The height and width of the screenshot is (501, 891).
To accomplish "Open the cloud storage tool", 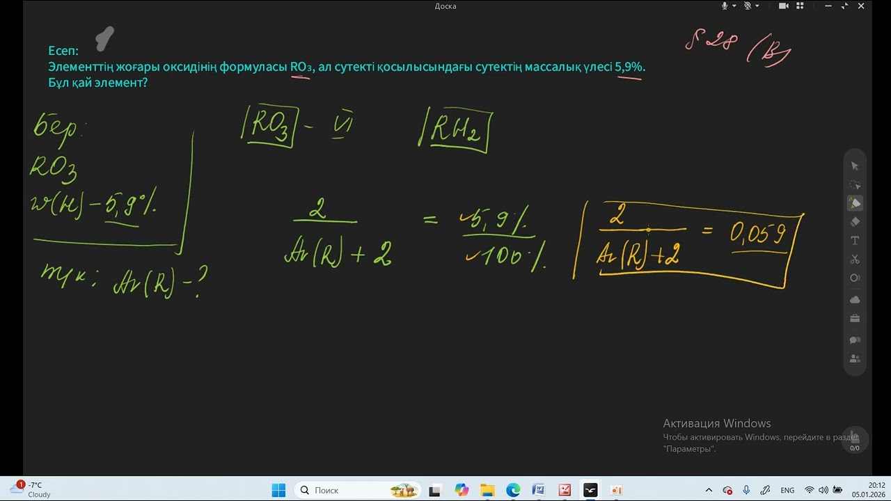I will [855, 300].
